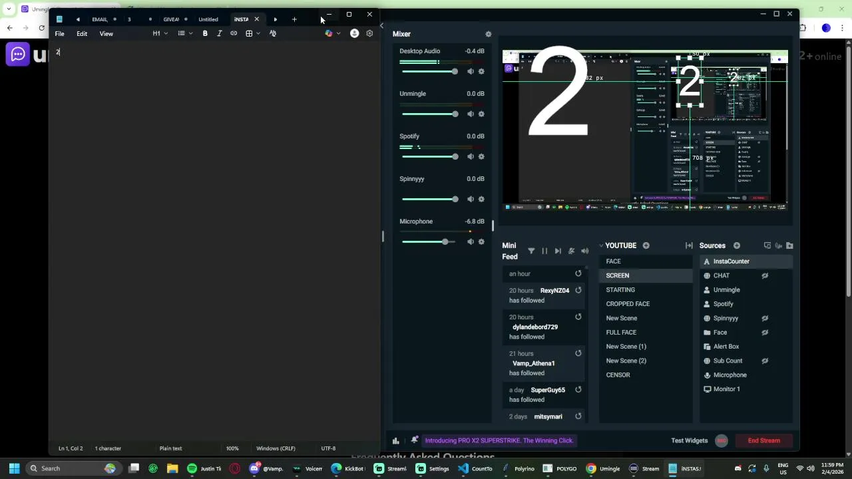852x479 pixels.
Task: Add a new source
Action: tap(737, 245)
